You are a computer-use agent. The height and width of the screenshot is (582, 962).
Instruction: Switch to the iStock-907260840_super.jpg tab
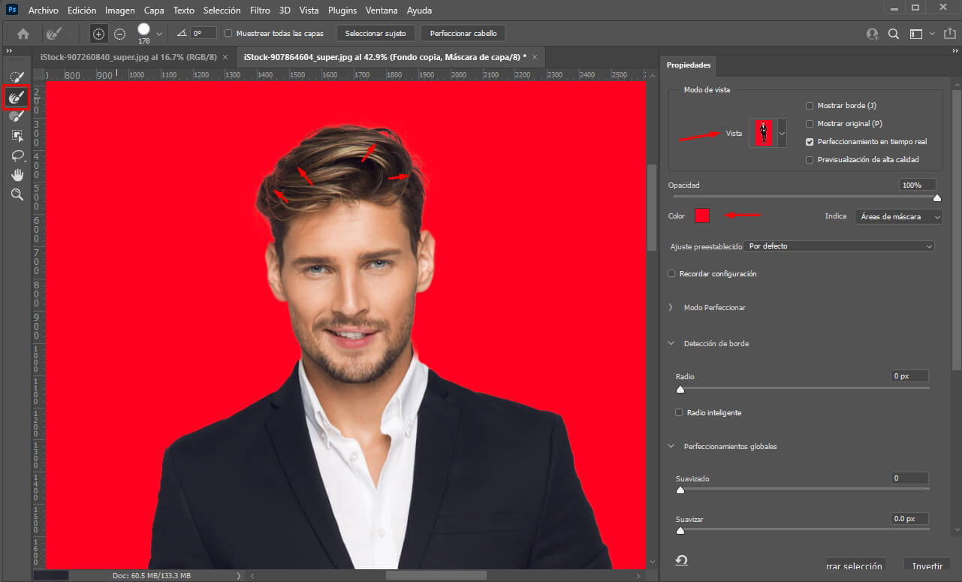[x=128, y=56]
